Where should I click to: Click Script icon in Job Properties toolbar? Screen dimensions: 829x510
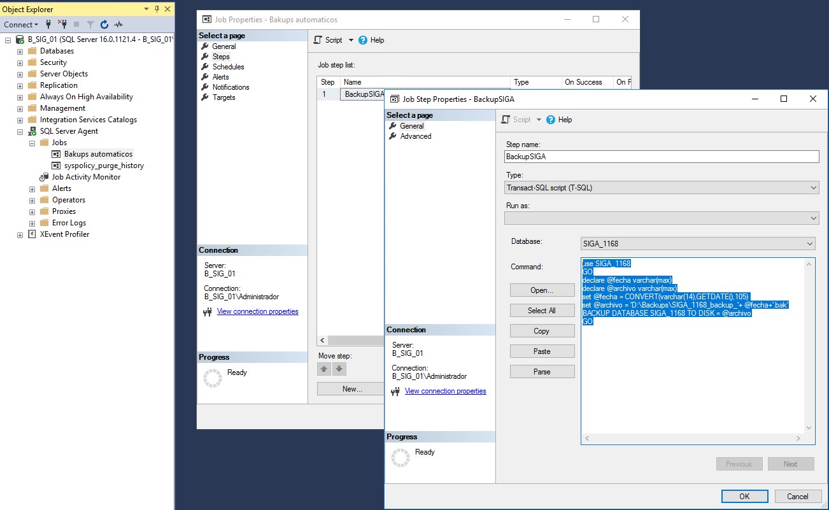319,40
